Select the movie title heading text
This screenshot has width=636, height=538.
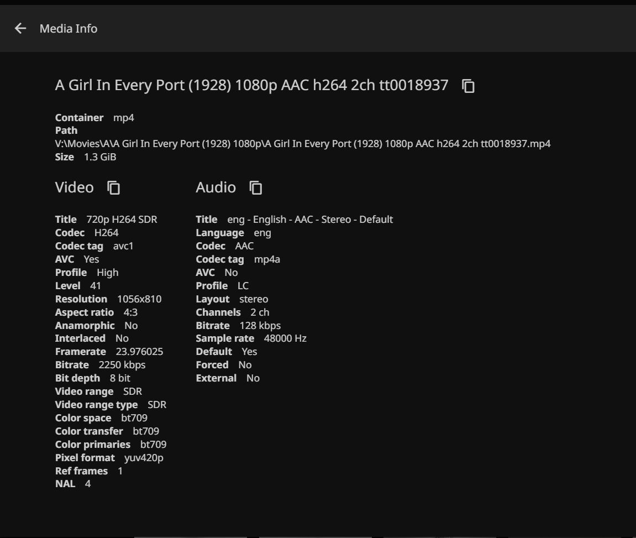pyautogui.click(x=252, y=85)
